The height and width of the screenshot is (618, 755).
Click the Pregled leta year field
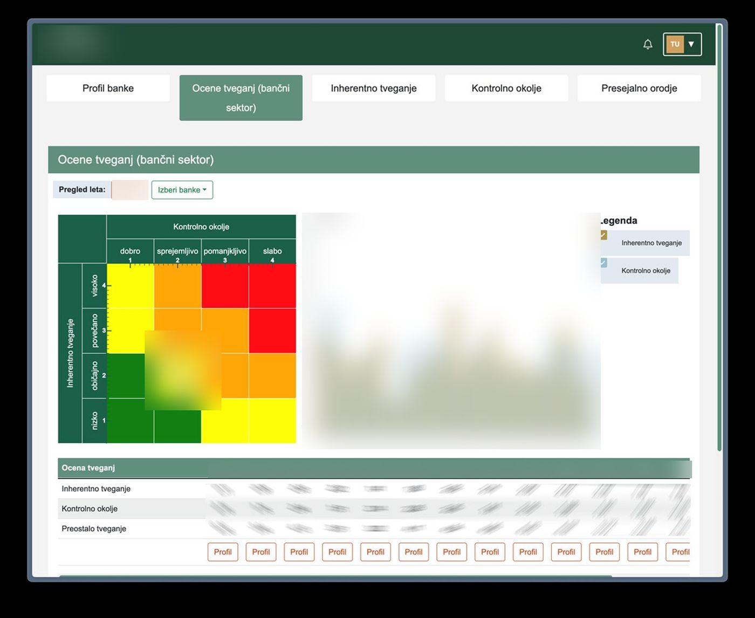[x=130, y=190]
